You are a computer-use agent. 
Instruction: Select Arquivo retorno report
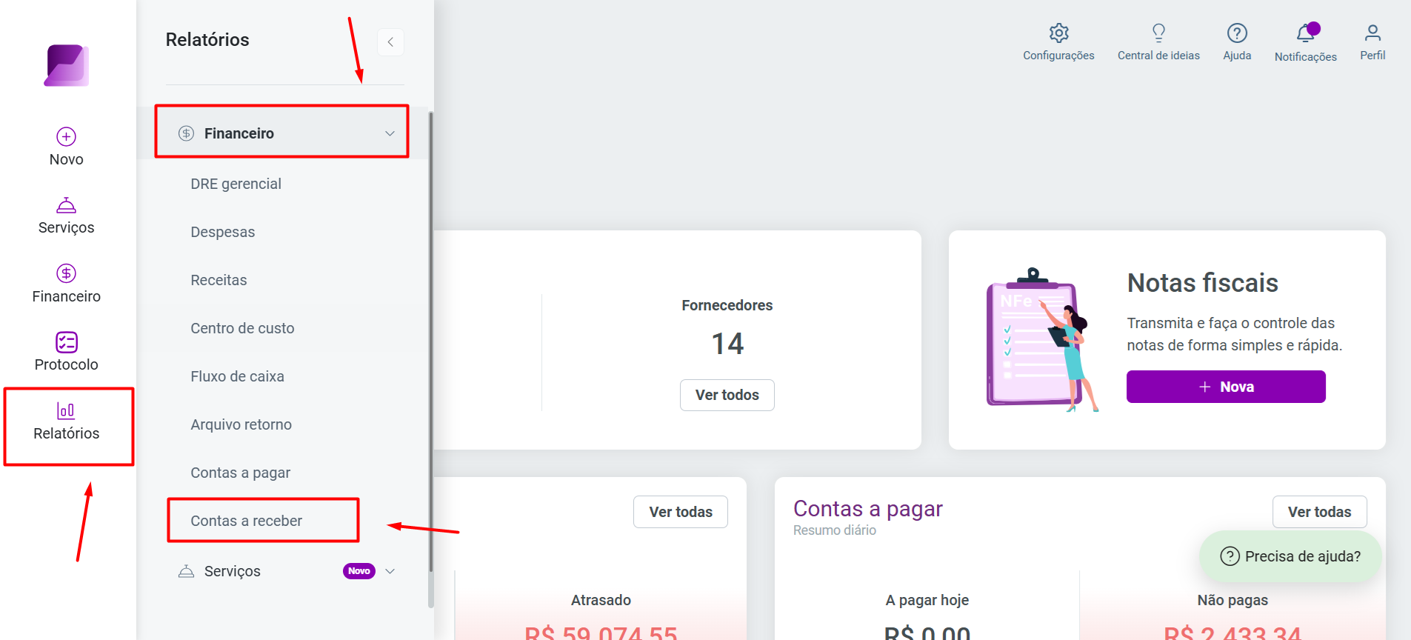(241, 424)
